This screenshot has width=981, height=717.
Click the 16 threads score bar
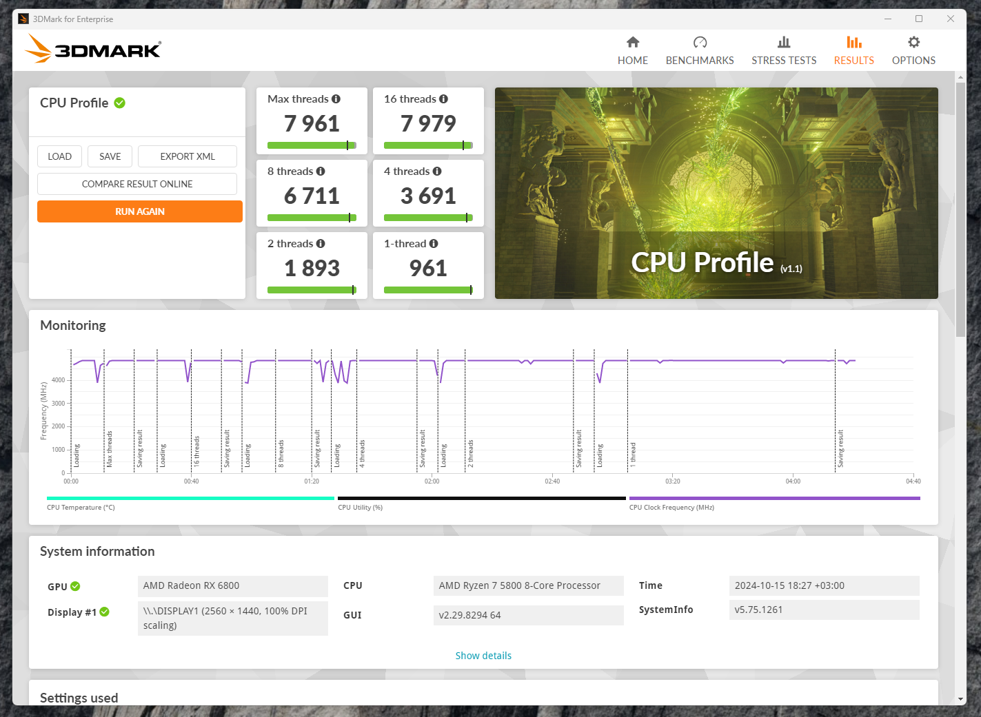click(428, 145)
